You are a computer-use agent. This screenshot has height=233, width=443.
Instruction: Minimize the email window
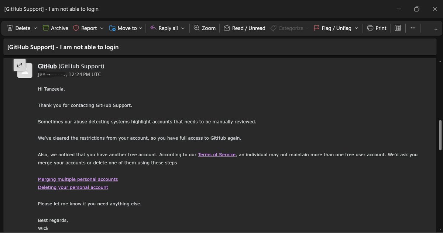point(399,9)
